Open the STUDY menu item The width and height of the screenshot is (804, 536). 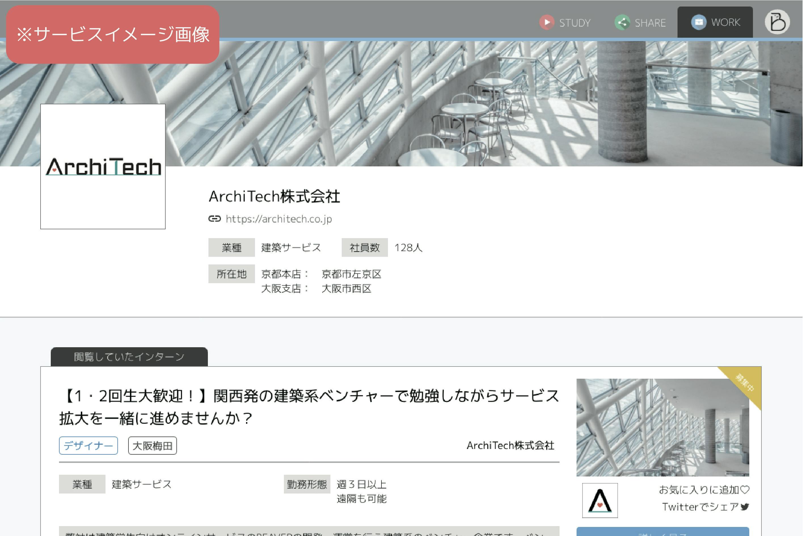click(575, 23)
